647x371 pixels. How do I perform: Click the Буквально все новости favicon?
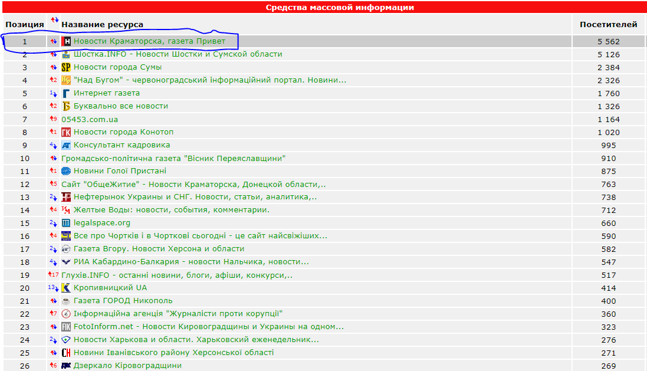[66, 106]
